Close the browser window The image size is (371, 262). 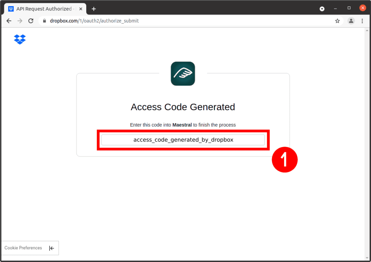click(362, 8)
